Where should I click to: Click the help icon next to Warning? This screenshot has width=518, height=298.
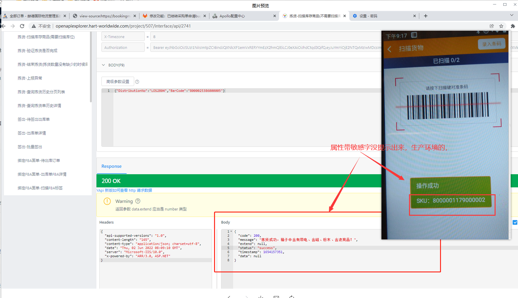[138, 201]
